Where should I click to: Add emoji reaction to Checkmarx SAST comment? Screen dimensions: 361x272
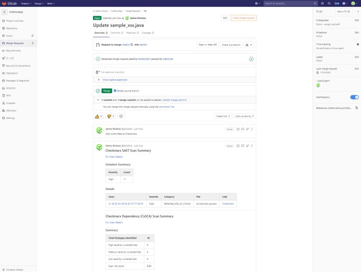coord(238,145)
